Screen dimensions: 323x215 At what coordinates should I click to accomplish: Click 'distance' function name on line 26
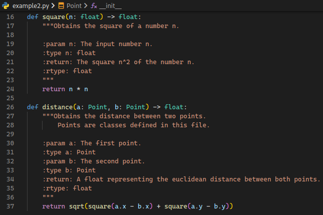[58, 107]
